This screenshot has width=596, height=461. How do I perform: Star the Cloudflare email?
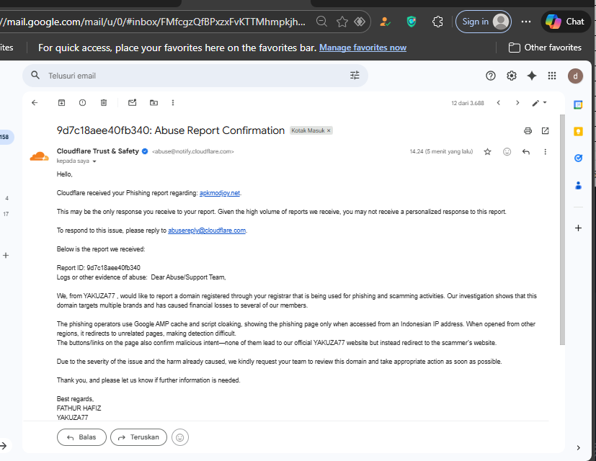(x=487, y=152)
